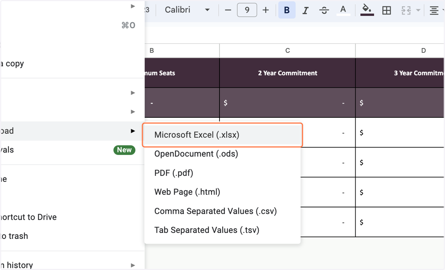Select the add shortcut to Drive item
445x270 pixels.
point(72,217)
